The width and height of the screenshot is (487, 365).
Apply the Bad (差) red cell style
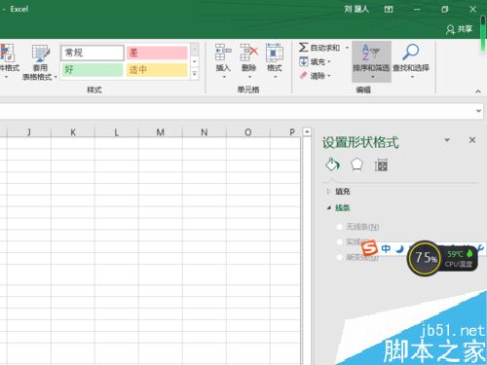(157, 53)
